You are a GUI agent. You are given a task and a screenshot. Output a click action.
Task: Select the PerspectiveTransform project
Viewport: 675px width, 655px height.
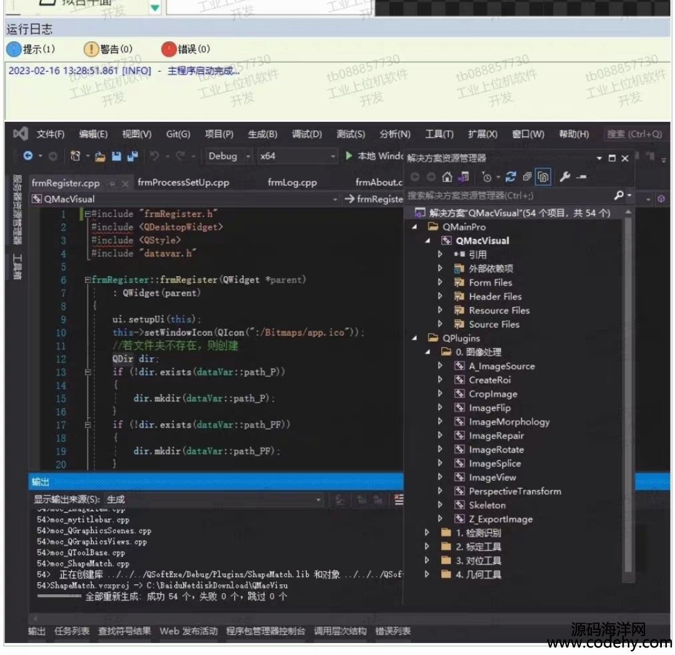pos(515,491)
